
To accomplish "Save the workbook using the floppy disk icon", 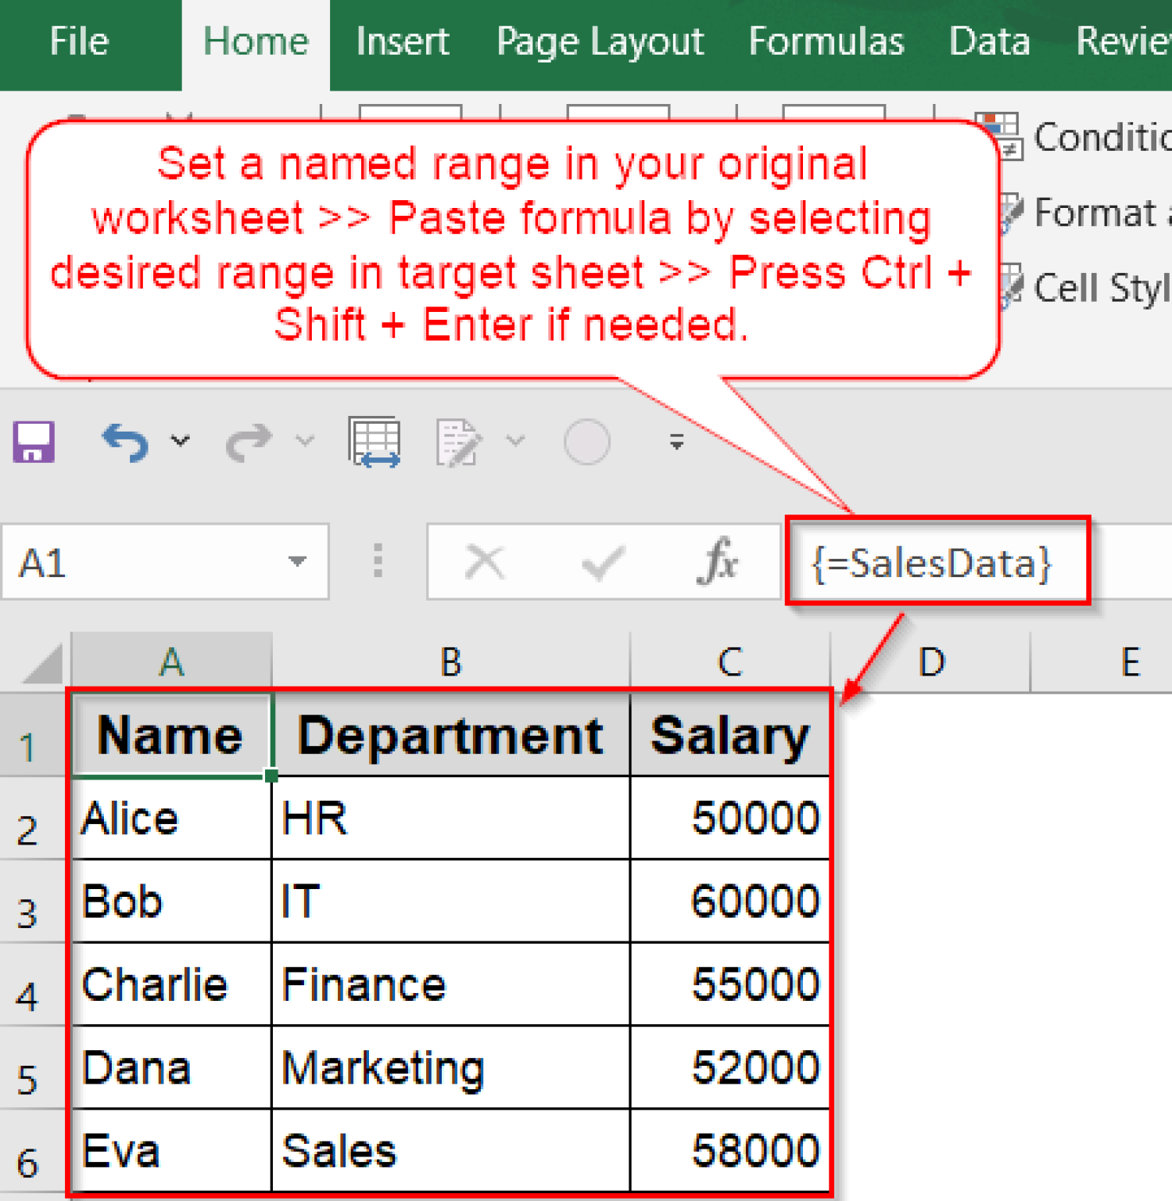I will click(33, 442).
